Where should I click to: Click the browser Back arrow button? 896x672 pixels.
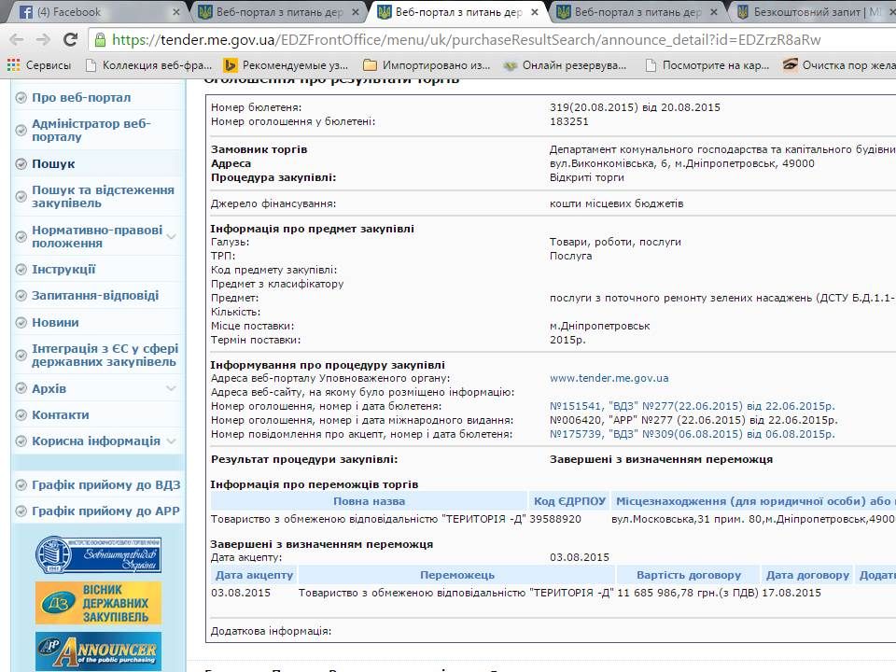[x=17, y=40]
